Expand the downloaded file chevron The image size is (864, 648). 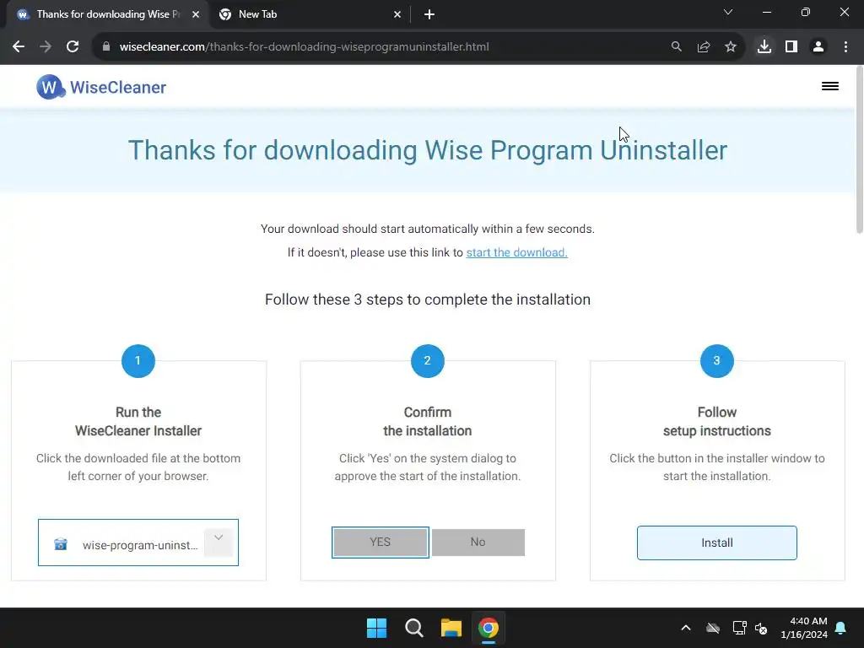tap(219, 543)
